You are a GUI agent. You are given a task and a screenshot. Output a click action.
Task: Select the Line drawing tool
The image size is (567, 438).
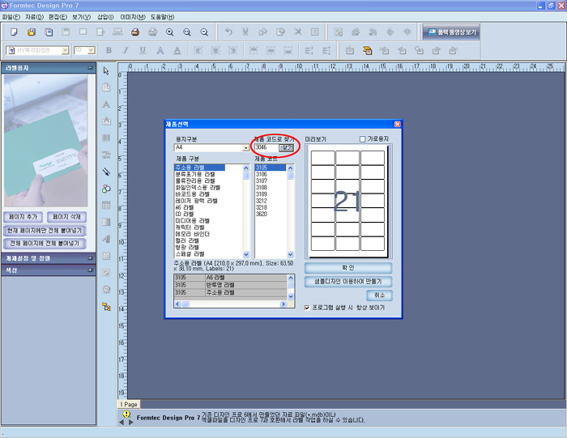click(x=106, y=172)
